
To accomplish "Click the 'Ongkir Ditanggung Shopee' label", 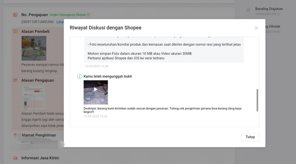I will 68,15.
